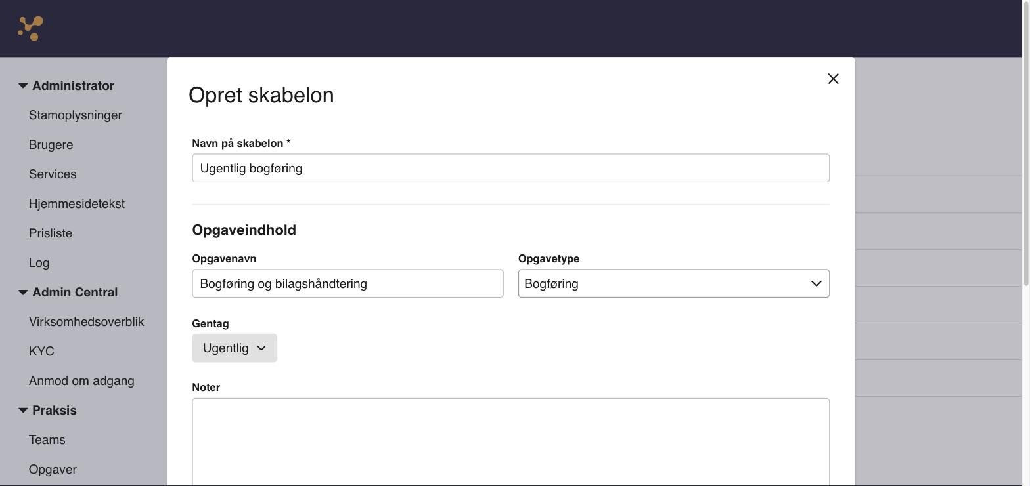Select Hjemmesidetekst menu item
Image resolution: width=1030 pixels, height=486 pixels.
[77, 204]
